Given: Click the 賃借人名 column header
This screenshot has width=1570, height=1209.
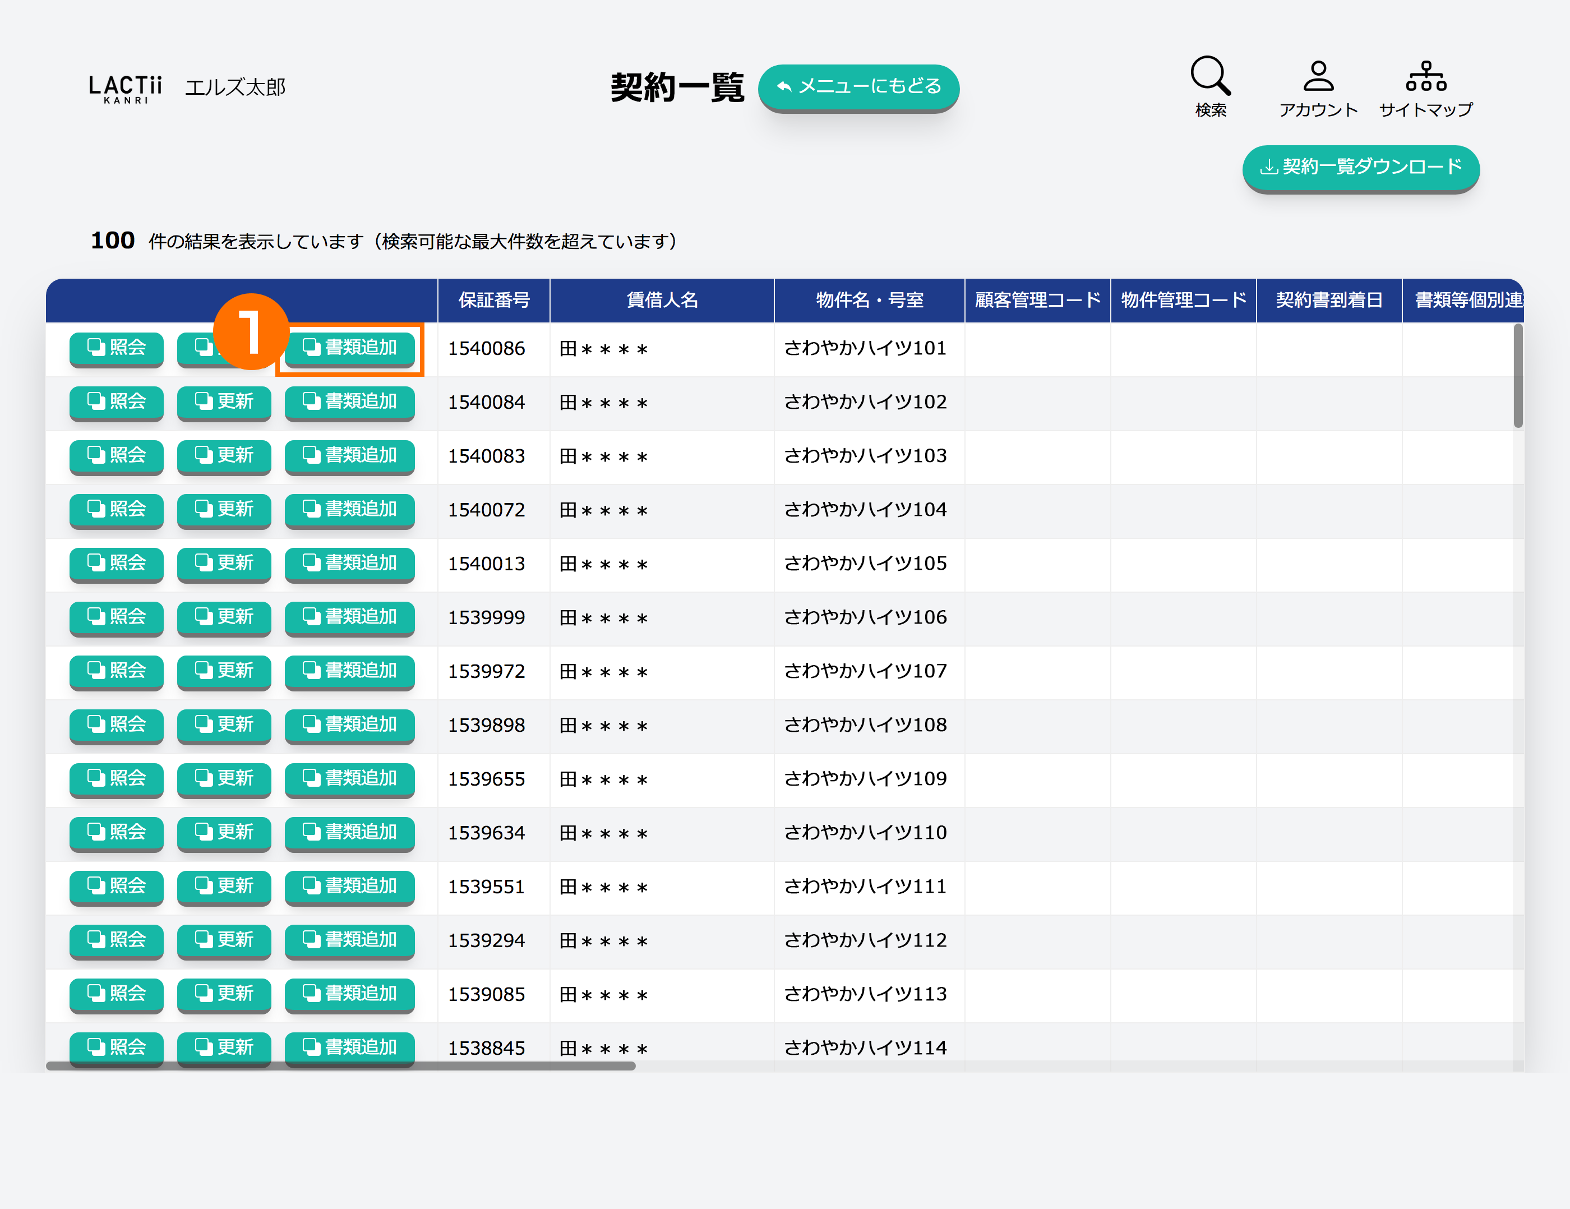Looking at the screenshot, I should click(x=661, y=301).
